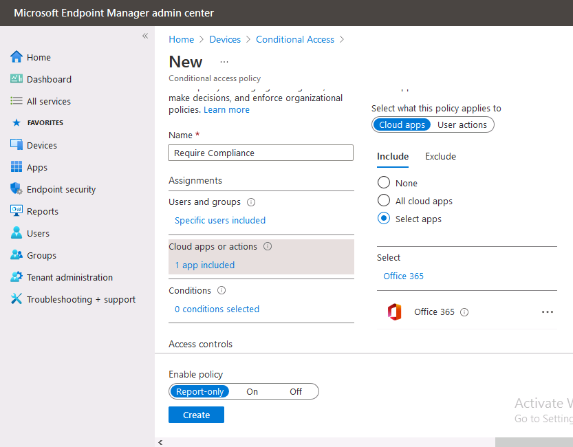
Task: Switch policy scope to User actions
Action: 462,124
